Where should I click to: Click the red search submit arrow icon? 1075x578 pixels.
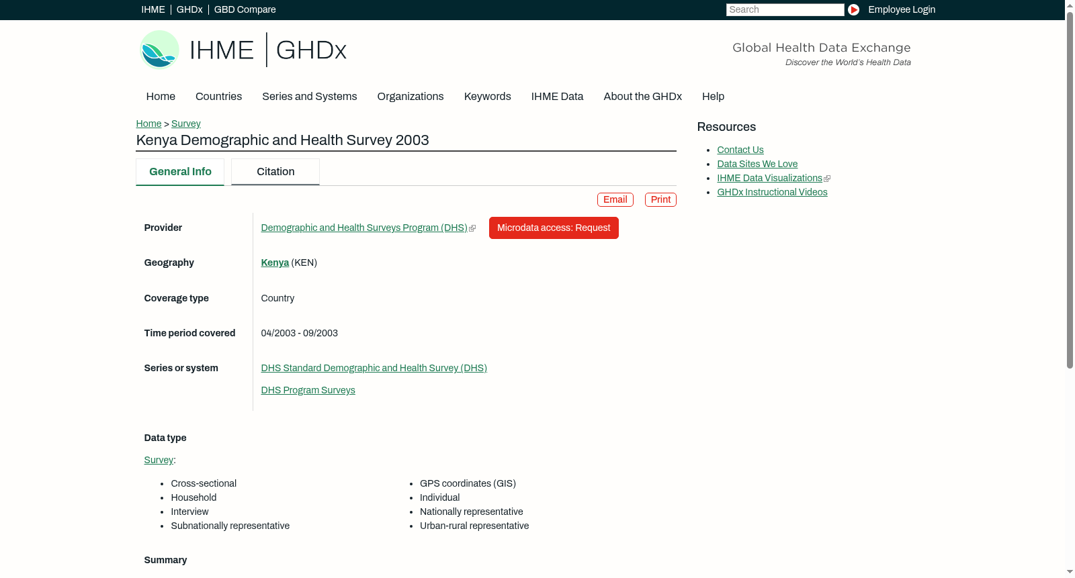(x=853, y=9)
